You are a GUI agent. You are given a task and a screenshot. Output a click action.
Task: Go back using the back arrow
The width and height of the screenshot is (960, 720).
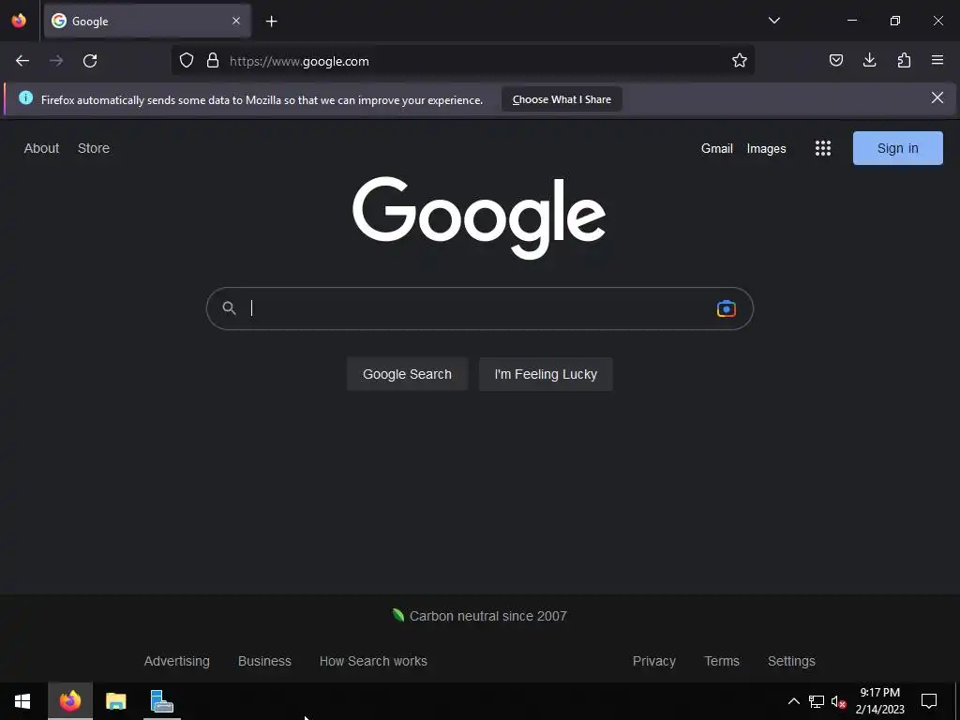click(x=22, y=61)
